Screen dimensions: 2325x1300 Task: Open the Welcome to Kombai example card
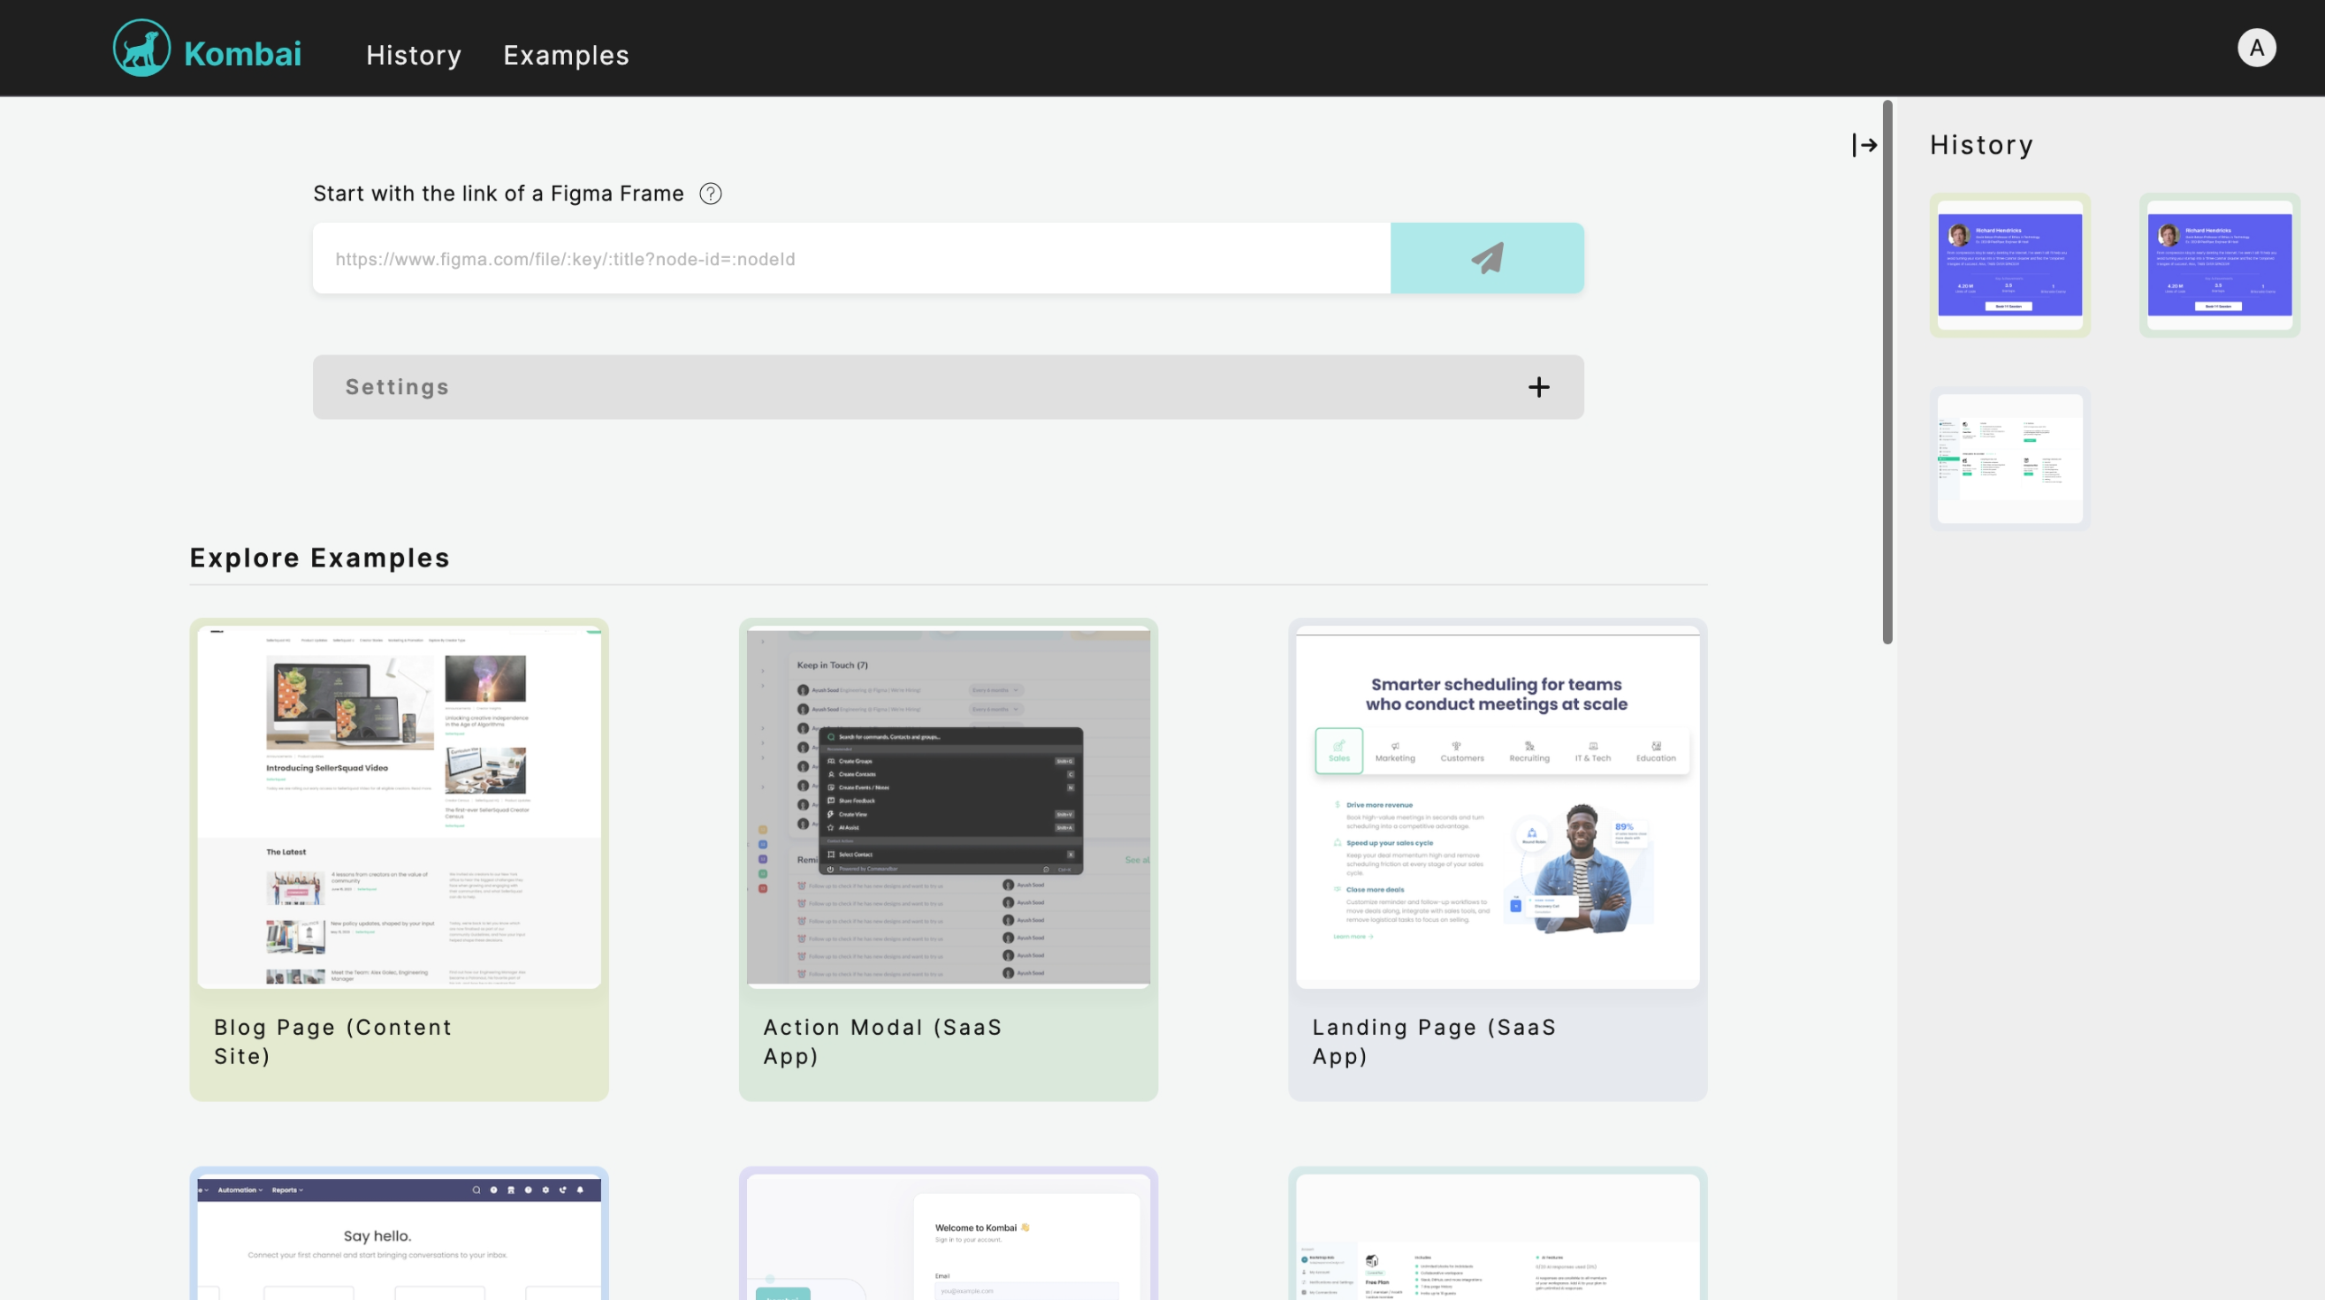[x=949, y=1233]
